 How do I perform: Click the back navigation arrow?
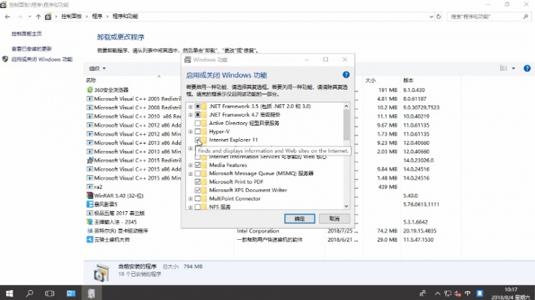coord(7,16)
